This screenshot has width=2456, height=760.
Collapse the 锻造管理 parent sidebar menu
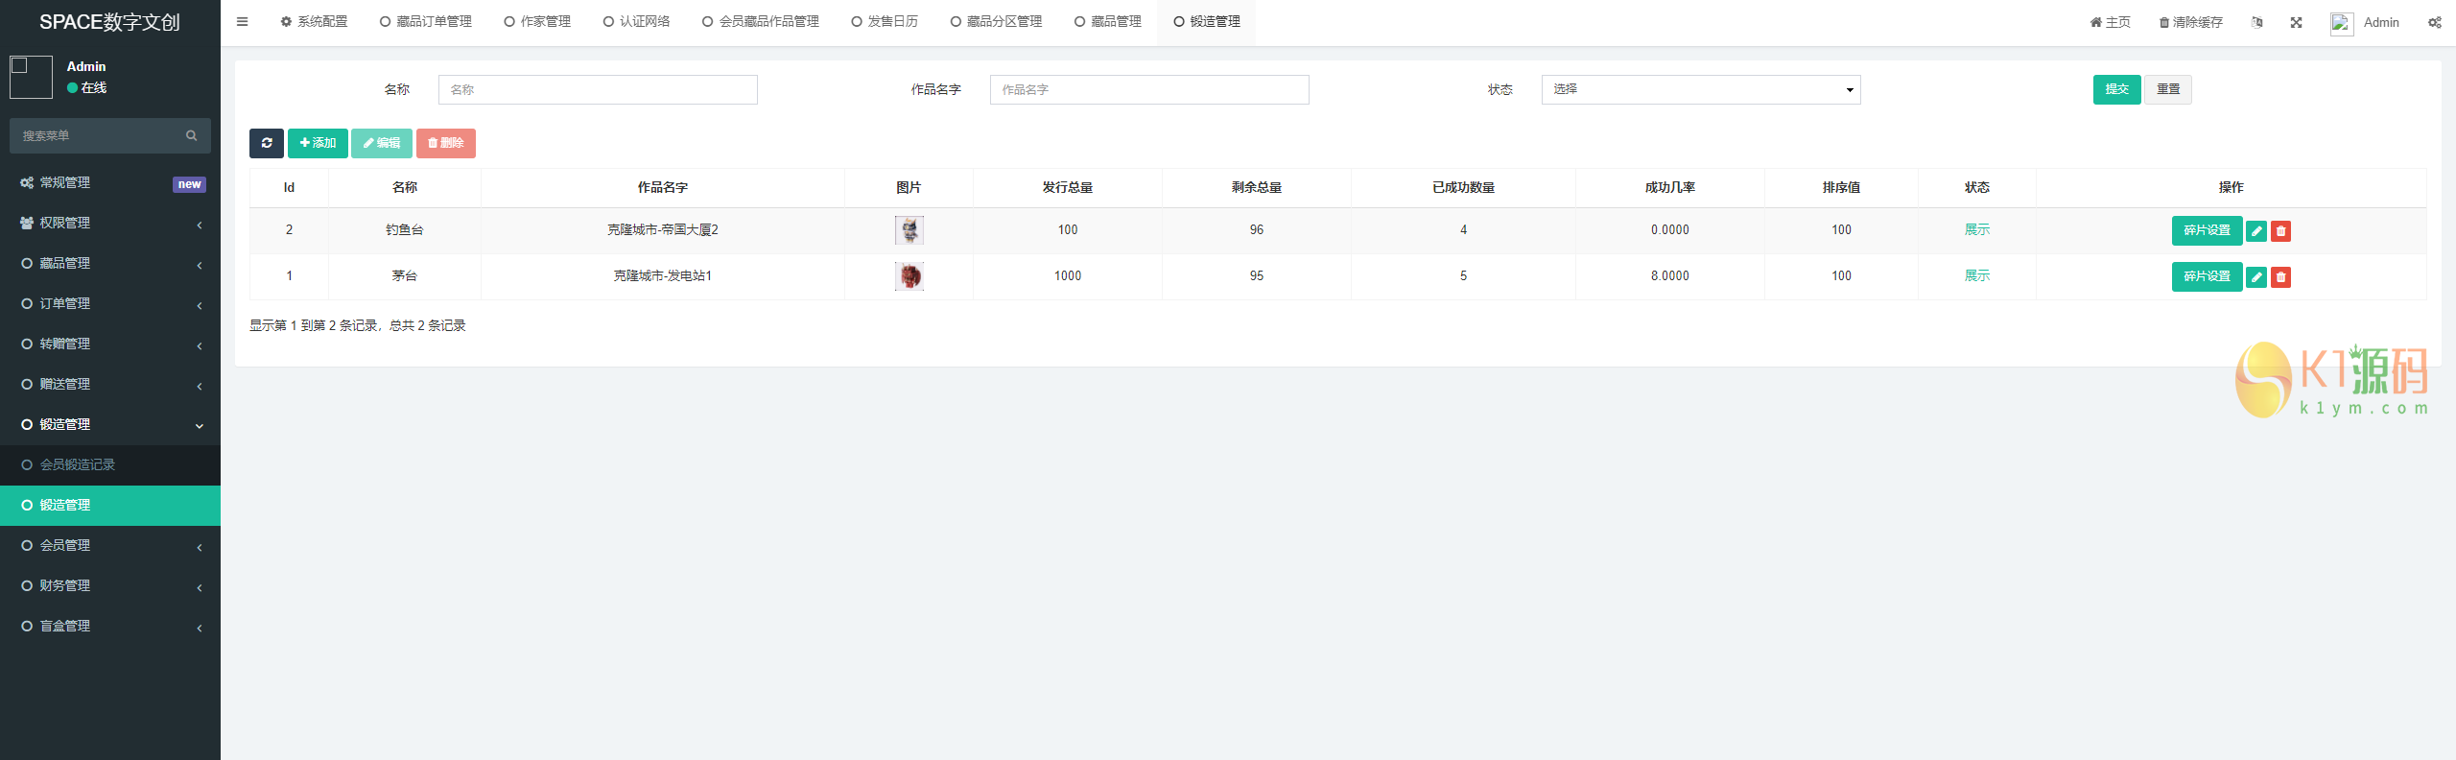[x=110, y=424]
